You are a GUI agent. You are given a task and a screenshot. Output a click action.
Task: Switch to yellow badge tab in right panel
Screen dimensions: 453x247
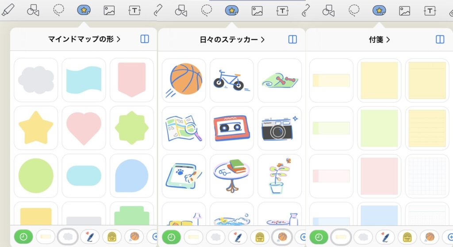[x=407, y=237]
